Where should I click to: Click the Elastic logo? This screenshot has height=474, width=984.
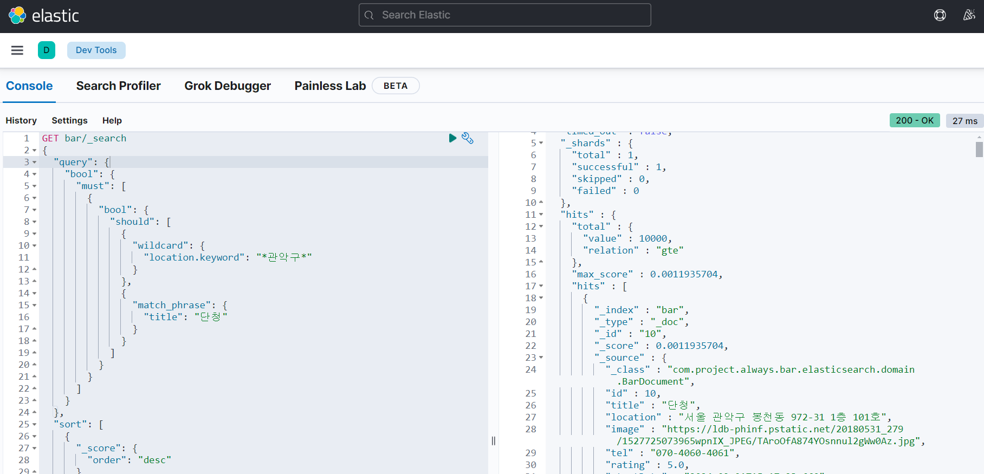click(44, 16)
